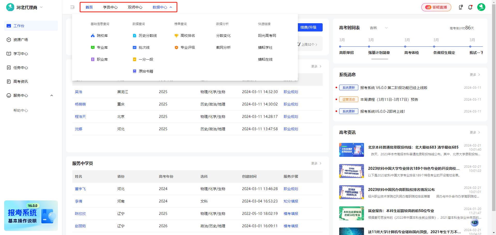This screenshot has width=496, height=235.
Task: Open 帮助中心 in the sidebar
Action: (x=21, y=110)
